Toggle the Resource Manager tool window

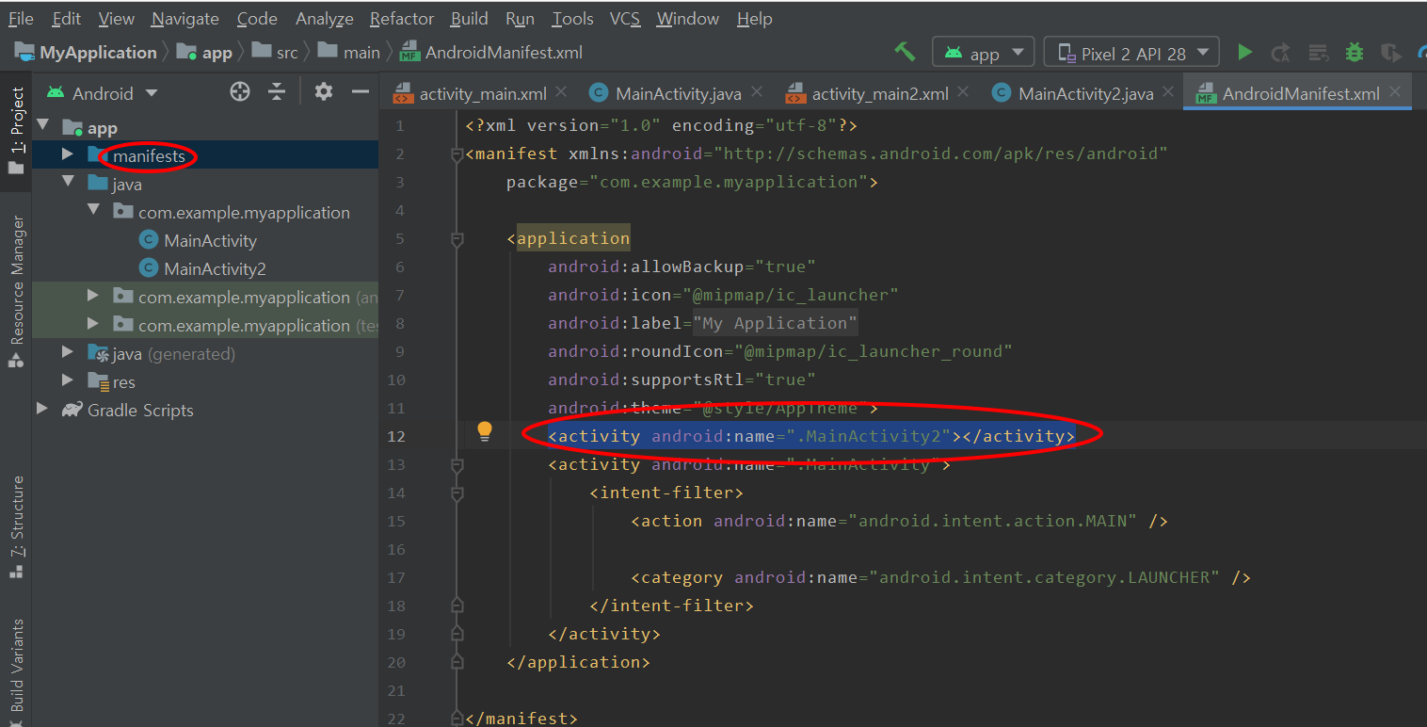(x=16, y=292)
